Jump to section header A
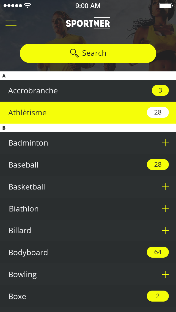Viewport: 176px width, 312px height. point(4,76)
